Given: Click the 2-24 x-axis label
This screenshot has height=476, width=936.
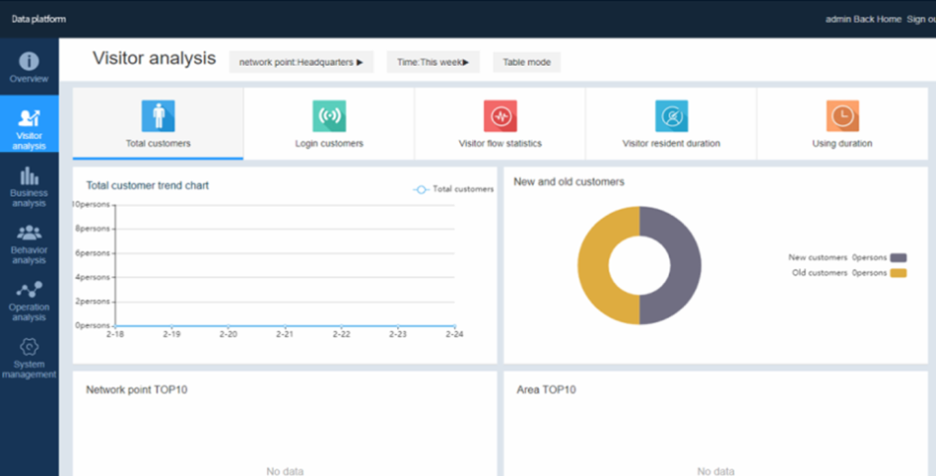Looking at the screenshot, I should point(454,334).
